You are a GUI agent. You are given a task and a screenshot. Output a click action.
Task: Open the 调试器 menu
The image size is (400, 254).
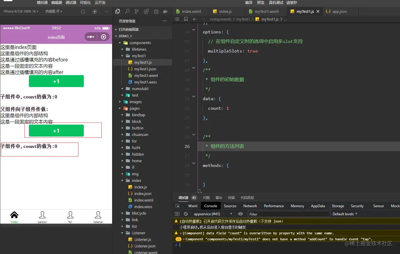pos(71,2)
